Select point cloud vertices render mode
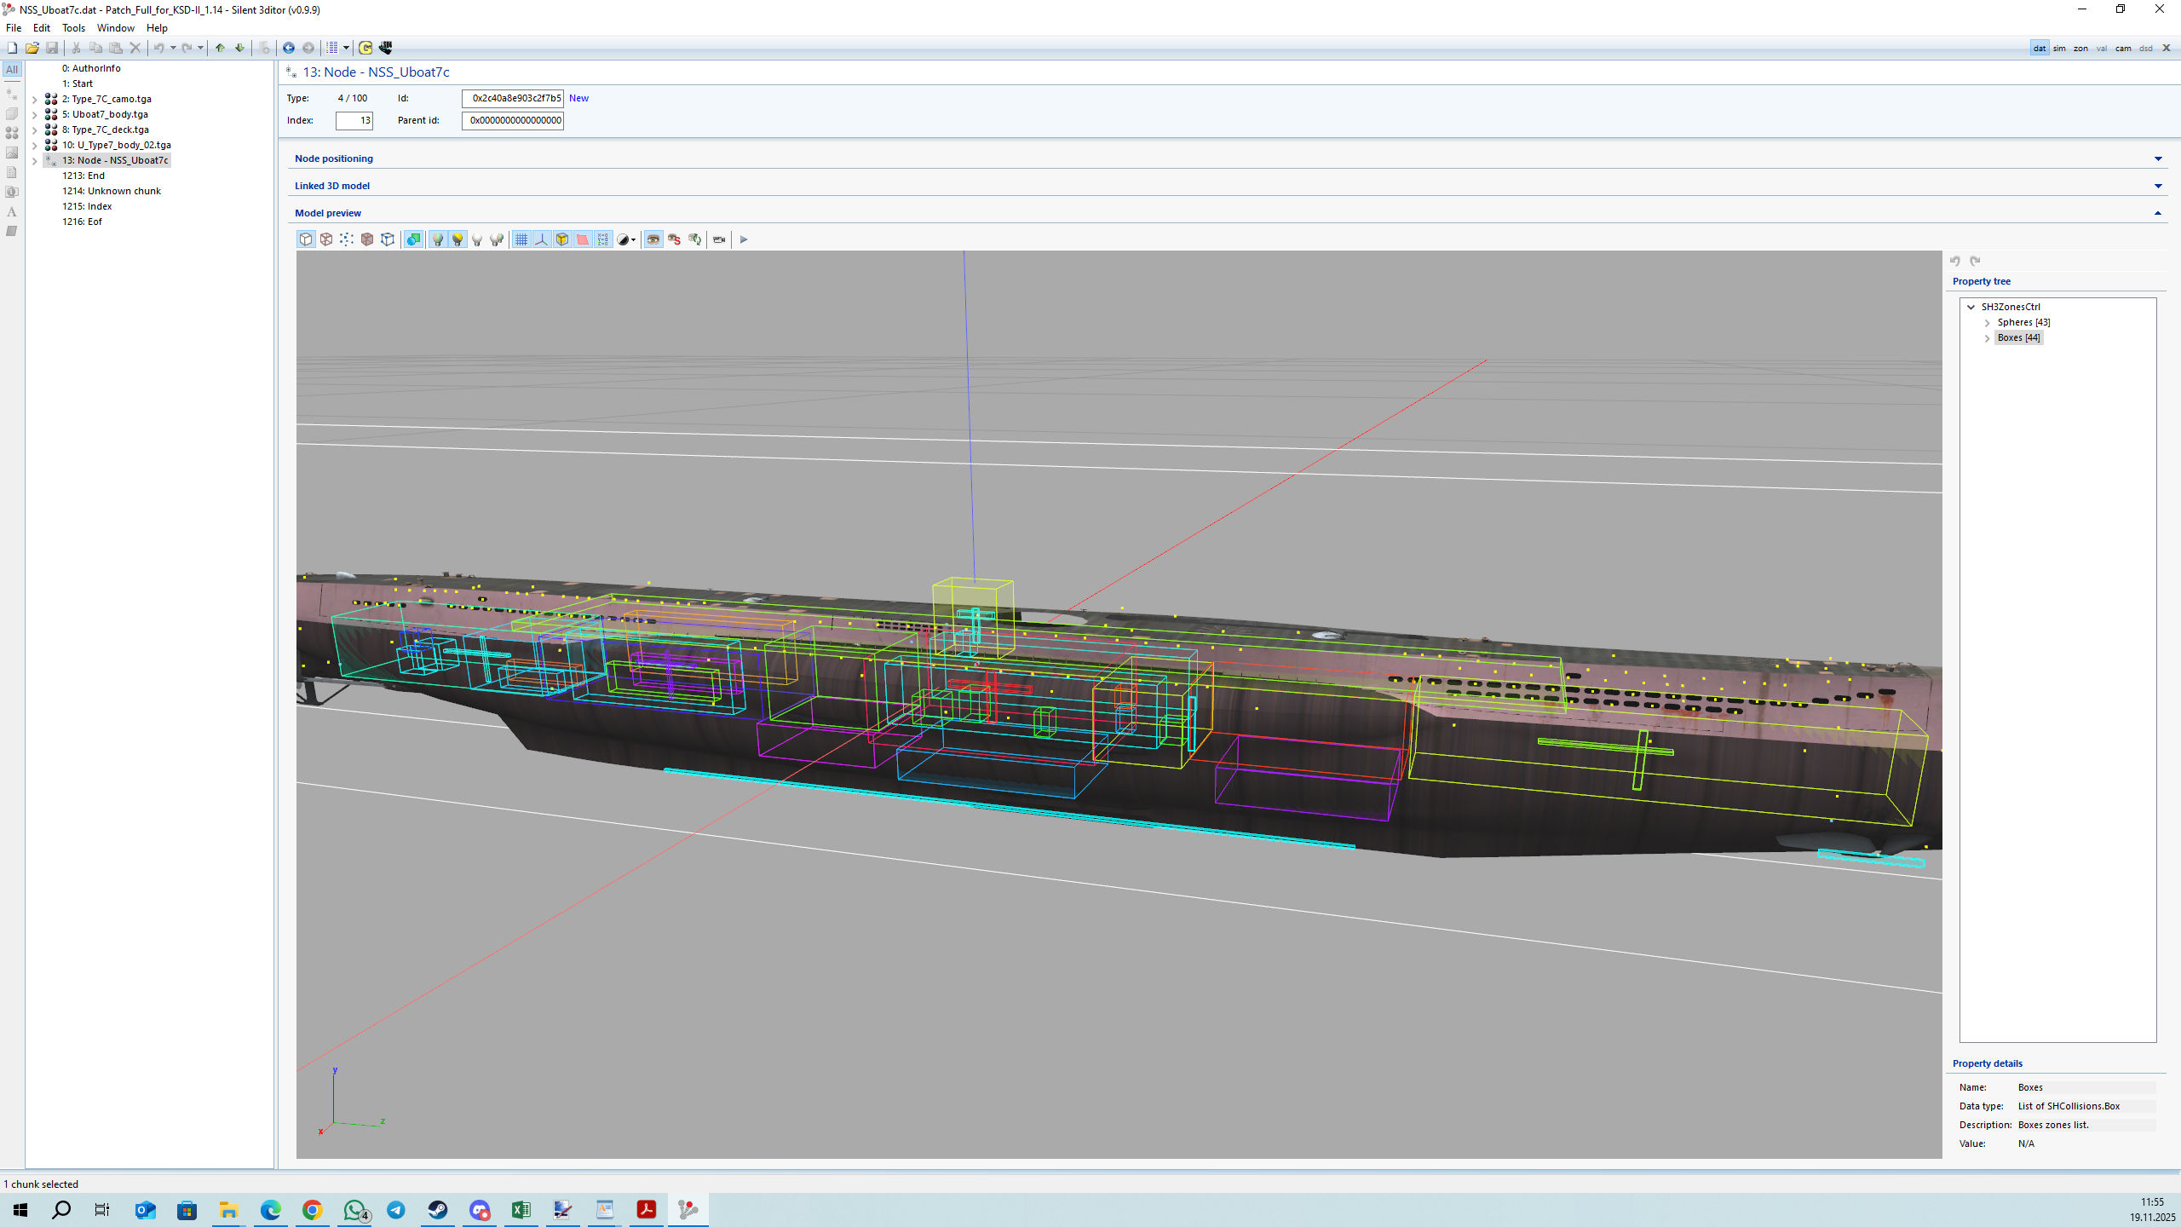The width and height of the screenshot is (2181, 1227). click(x=347, y=239)
